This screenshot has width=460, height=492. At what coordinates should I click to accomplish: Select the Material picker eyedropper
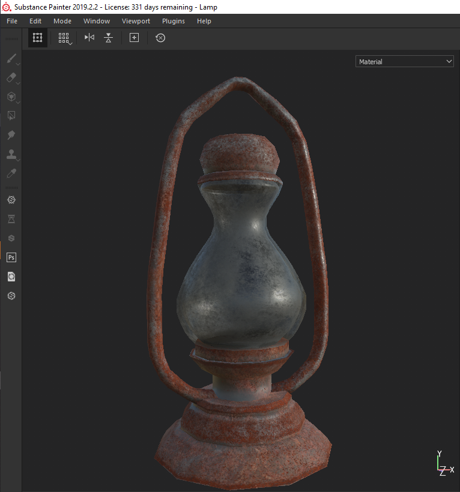point(11,173)
